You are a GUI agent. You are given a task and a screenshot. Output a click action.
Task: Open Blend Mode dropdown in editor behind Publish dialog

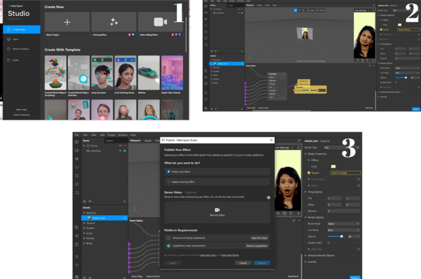click(343, 224)
